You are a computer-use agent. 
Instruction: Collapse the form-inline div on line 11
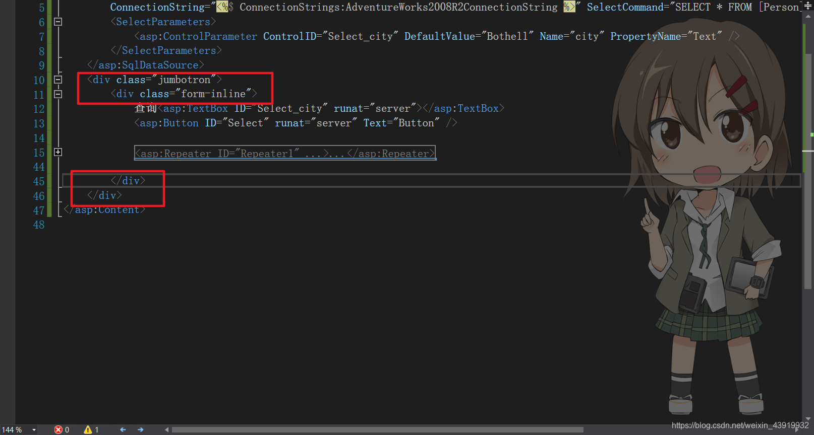pyautogui.click(x=58, y=94)
